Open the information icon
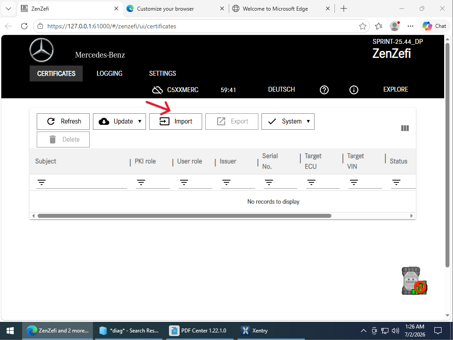 pos(353,90)
